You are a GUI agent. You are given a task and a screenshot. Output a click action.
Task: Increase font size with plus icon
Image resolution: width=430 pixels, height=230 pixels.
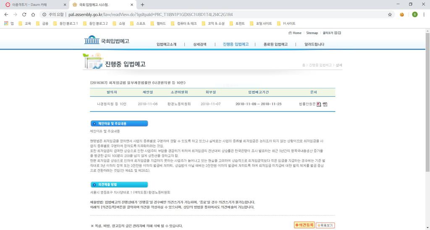pyautogui.click(x=336, y=33)
